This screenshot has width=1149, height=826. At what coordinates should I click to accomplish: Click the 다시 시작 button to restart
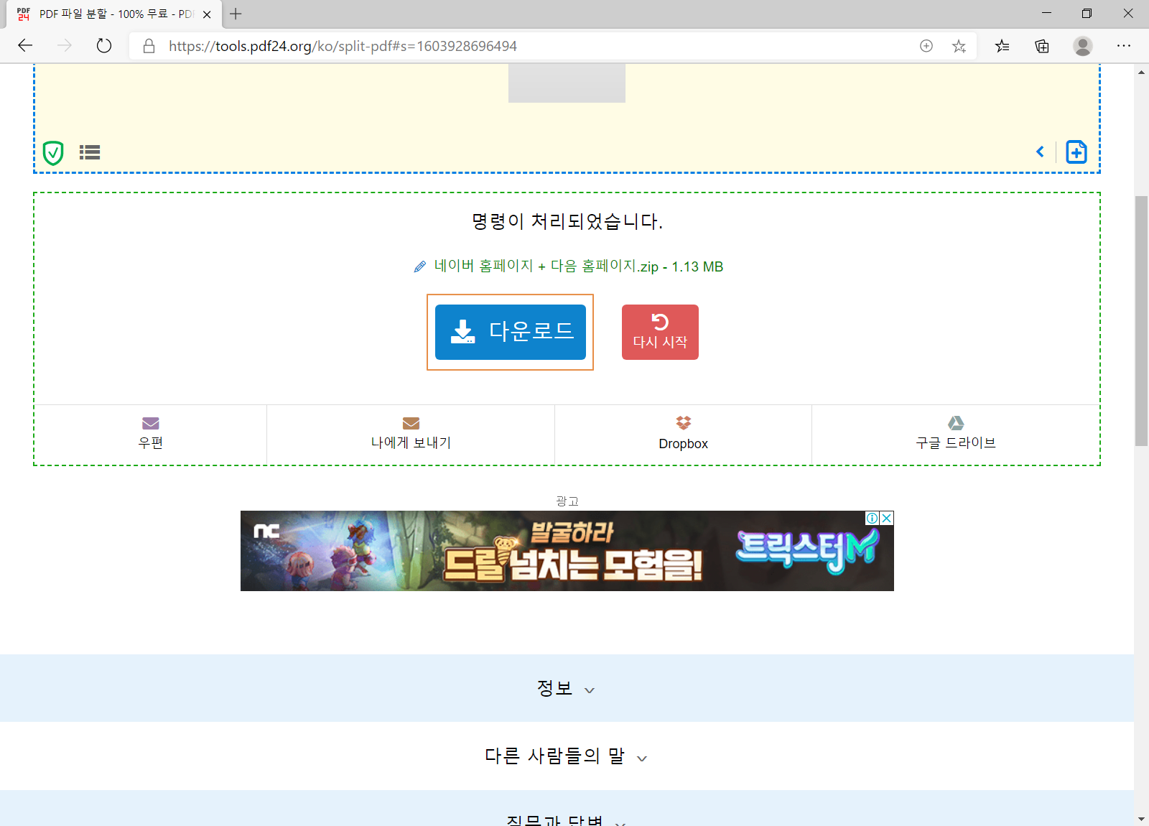659,332
